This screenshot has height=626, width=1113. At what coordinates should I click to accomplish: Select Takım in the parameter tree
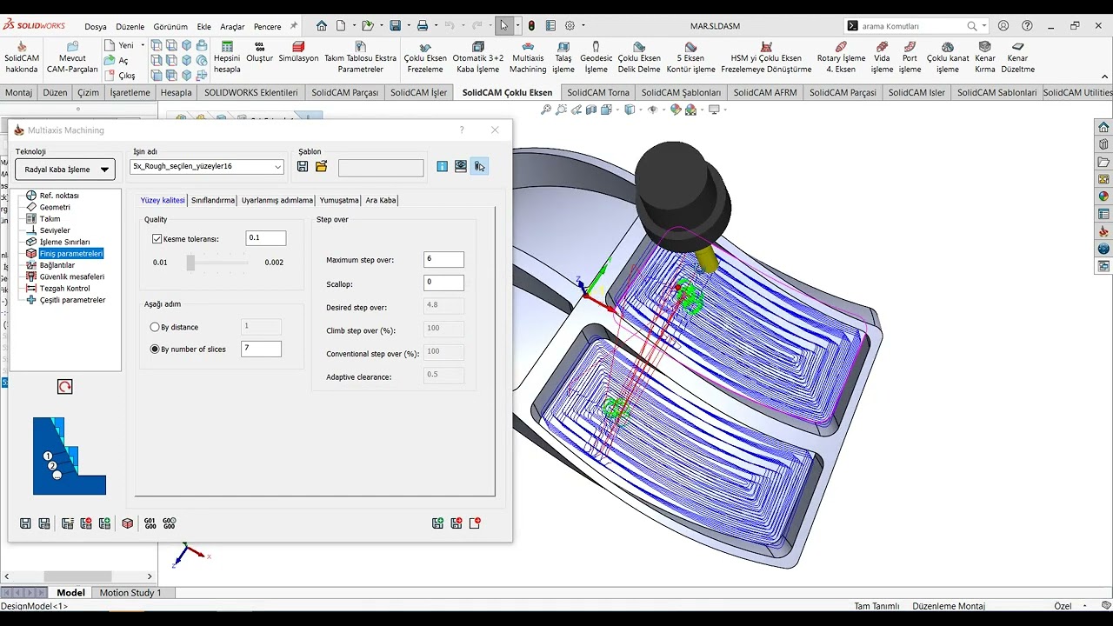(50, 219)
